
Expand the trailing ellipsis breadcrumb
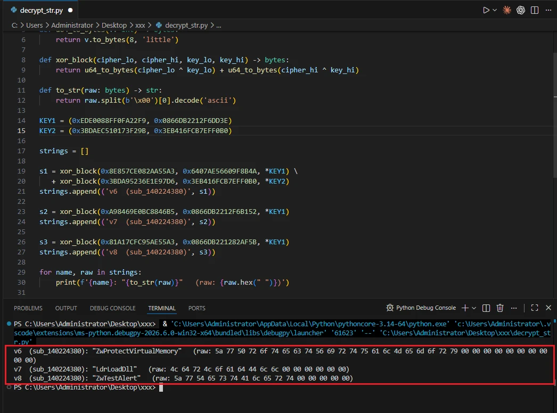pyautogui.click(x=219, y=25)
